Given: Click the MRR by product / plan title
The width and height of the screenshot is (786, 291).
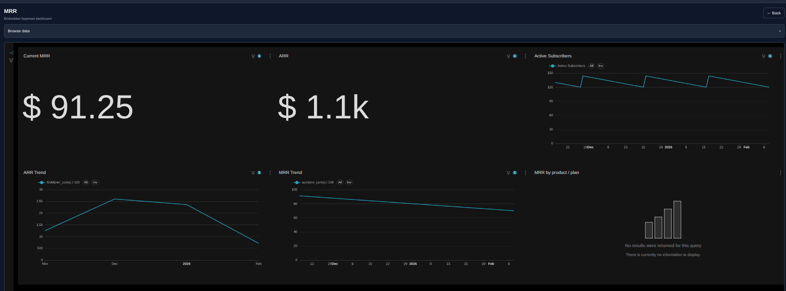Looking at the screenshot, I should [x=556, y=173].
